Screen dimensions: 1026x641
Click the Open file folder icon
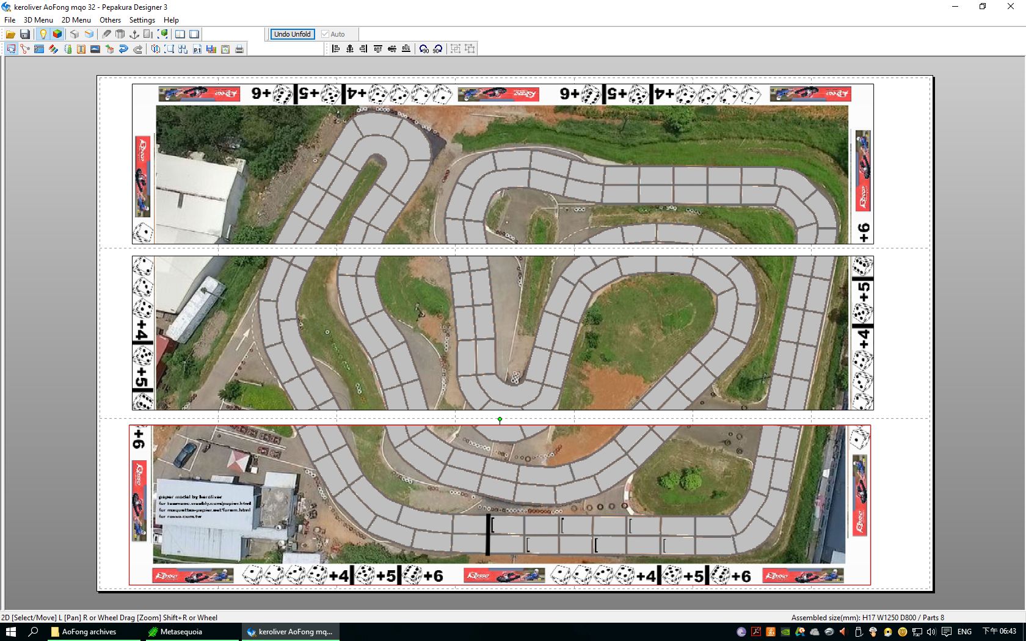(10, 34)
